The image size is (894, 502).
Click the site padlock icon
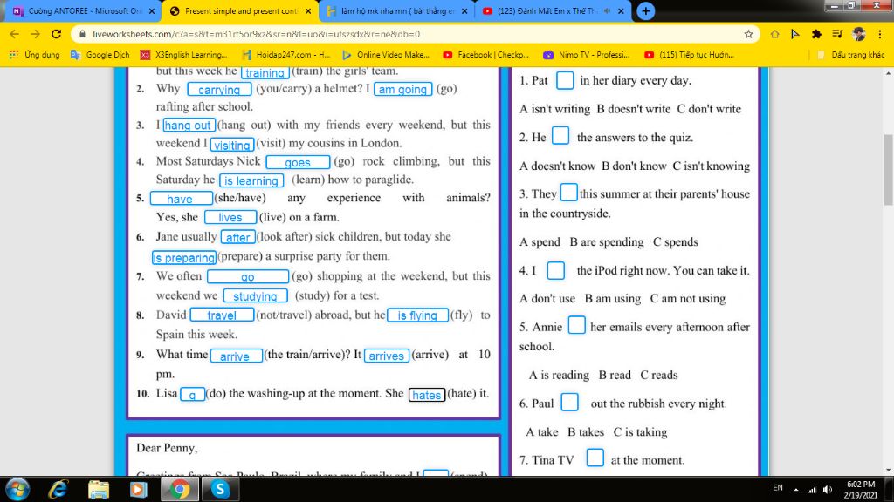(82, 34)
